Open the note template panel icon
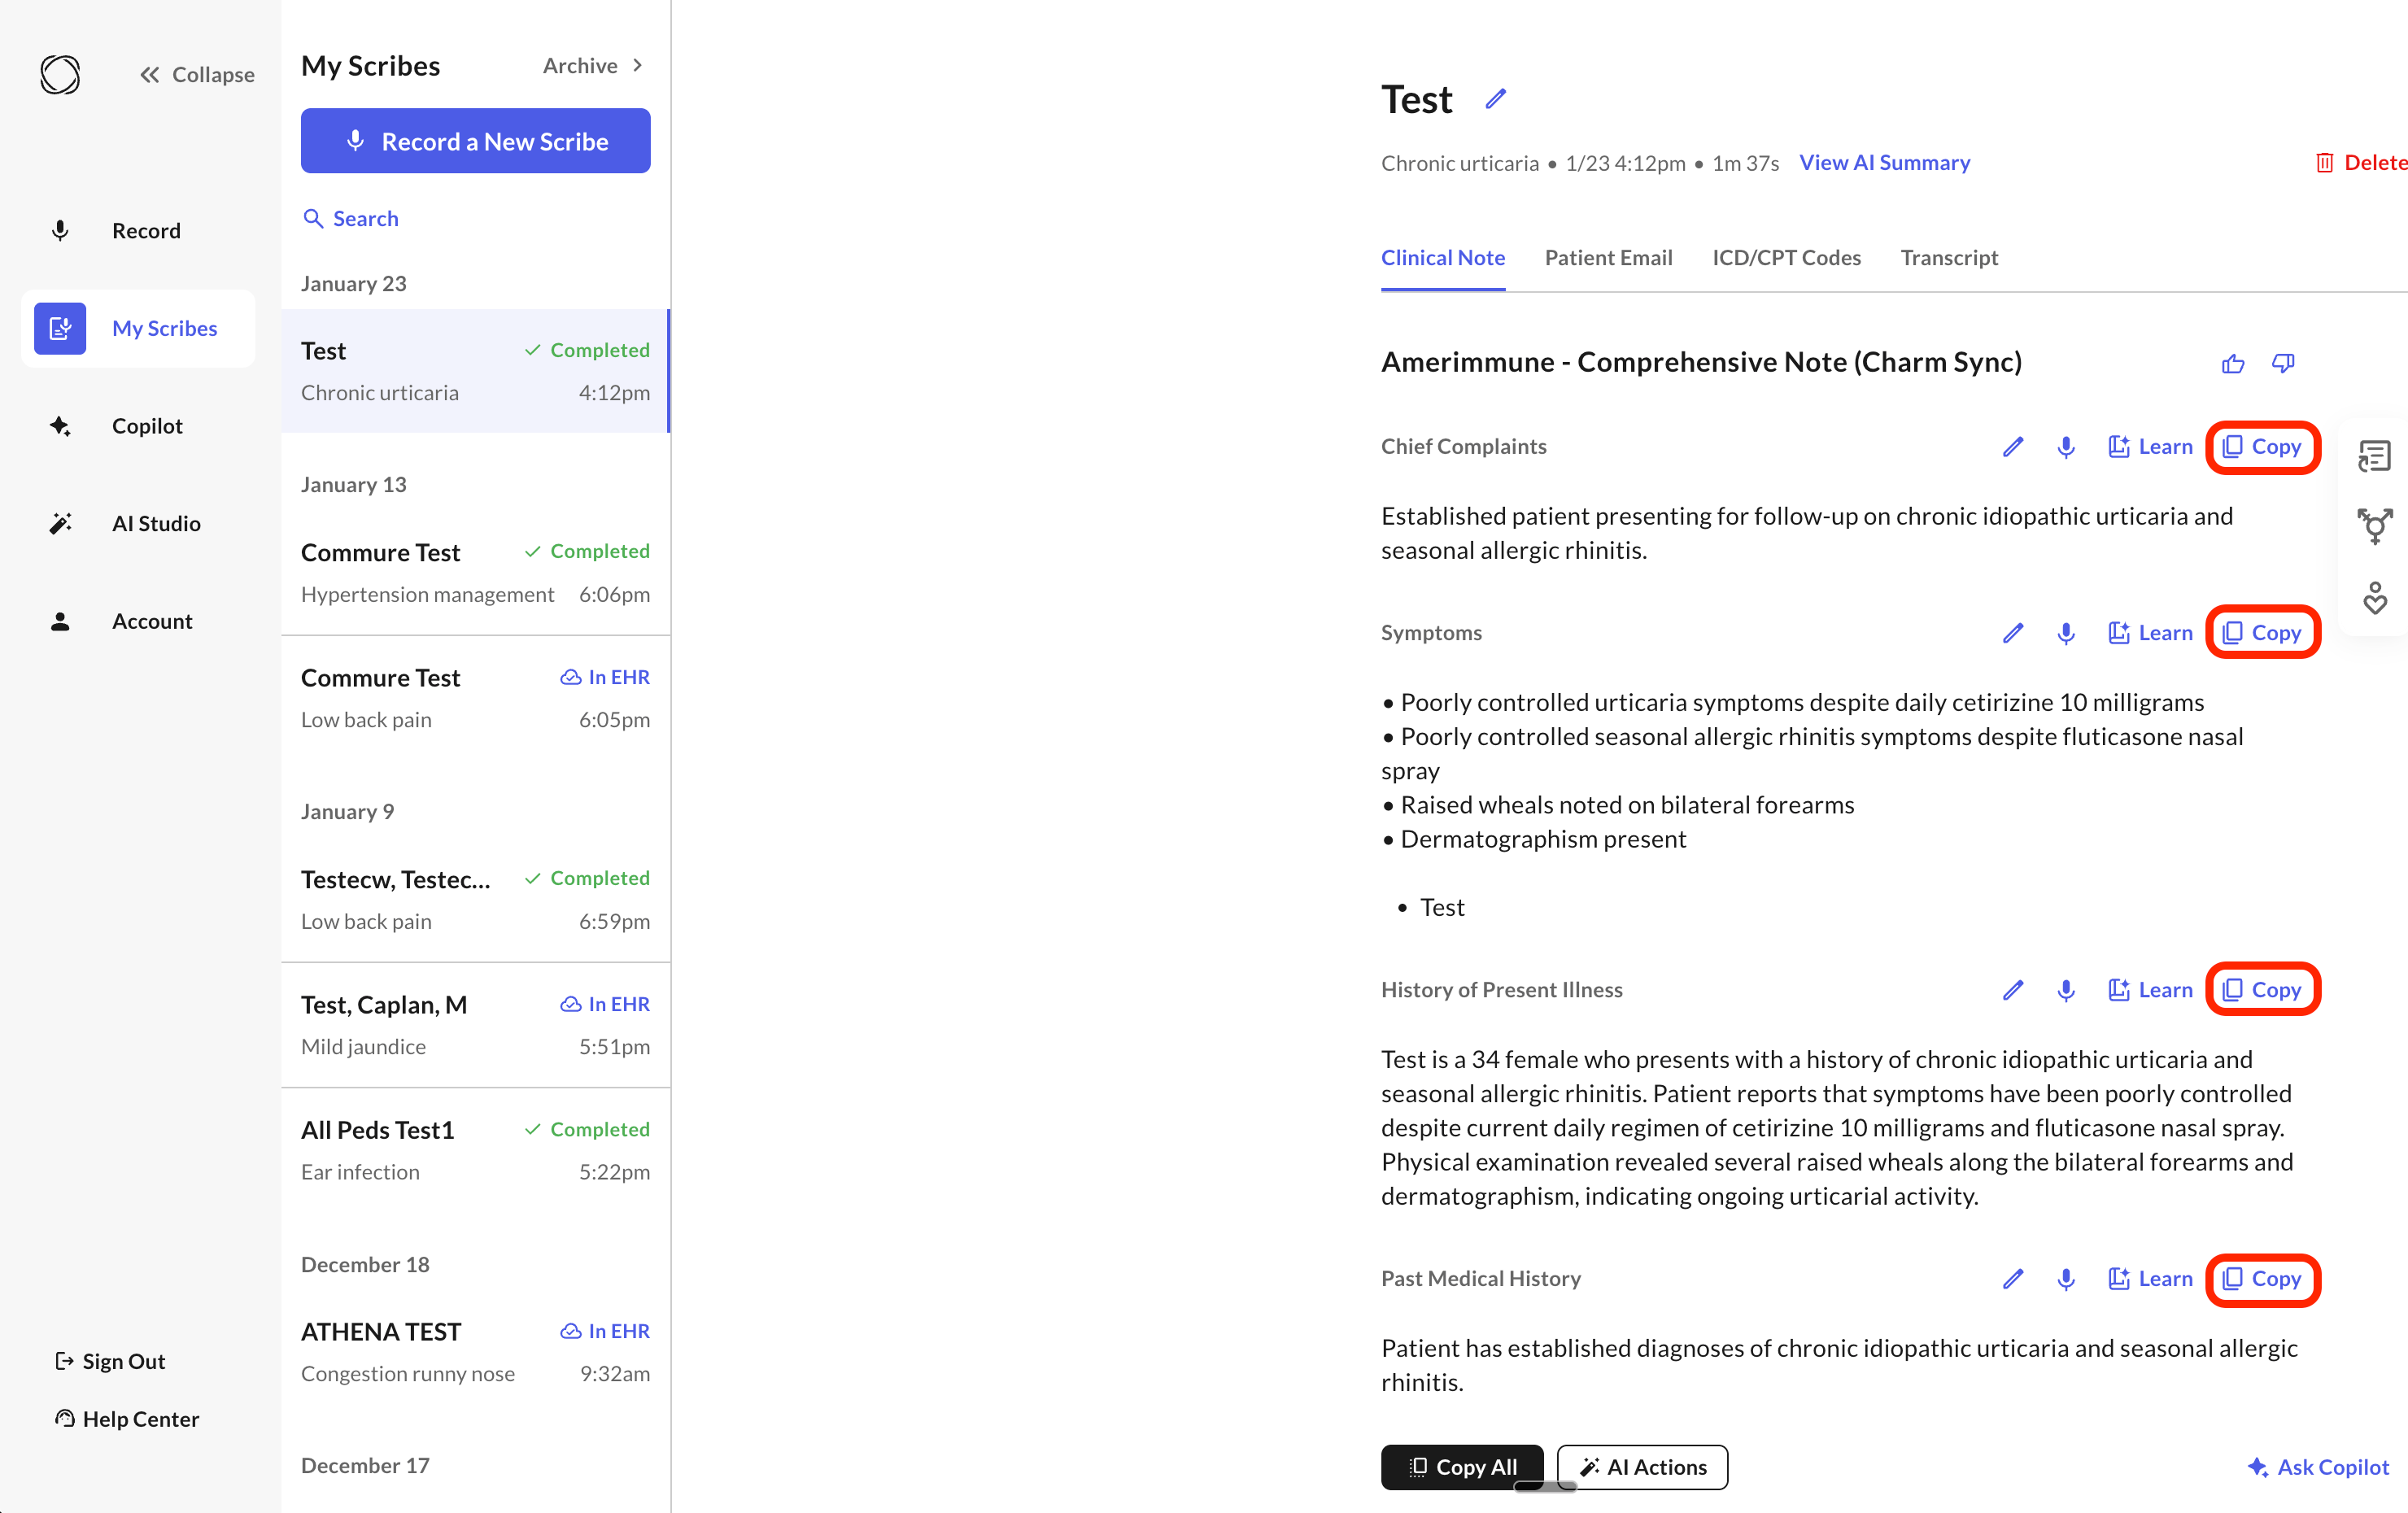This screenshot has width=2408, height=1513. click(2374, 456)
